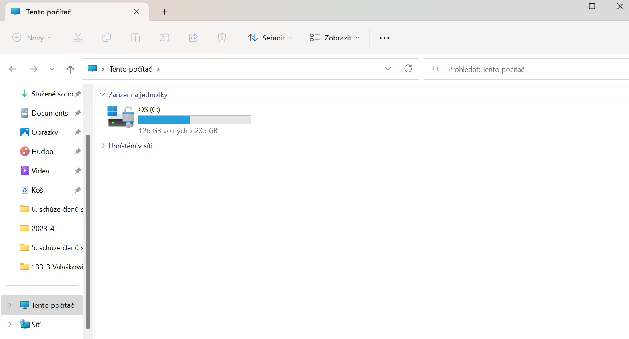Click the Copy icon in toolbar

point(107,38)
